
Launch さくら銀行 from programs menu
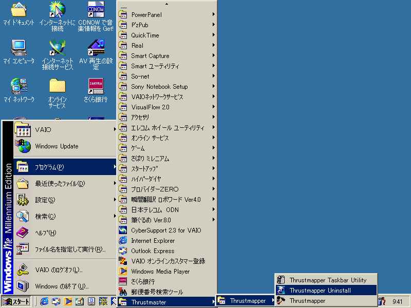tap(166, 281)
